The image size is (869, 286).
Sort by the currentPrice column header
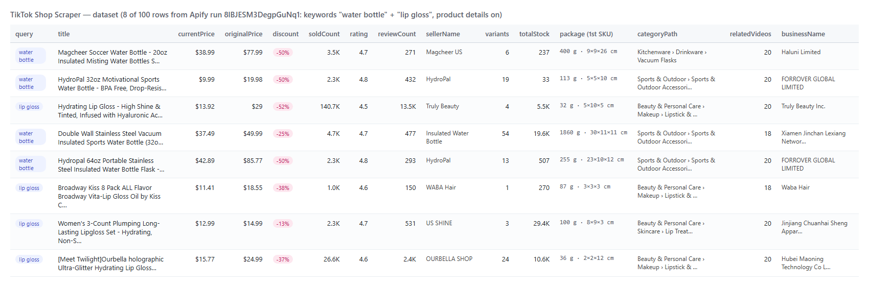click(x=196, y=34)
